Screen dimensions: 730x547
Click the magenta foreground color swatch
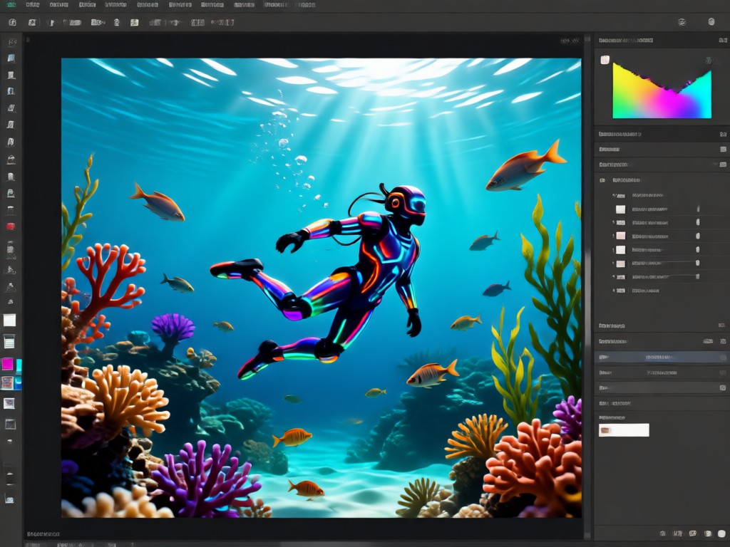(7, 364)
